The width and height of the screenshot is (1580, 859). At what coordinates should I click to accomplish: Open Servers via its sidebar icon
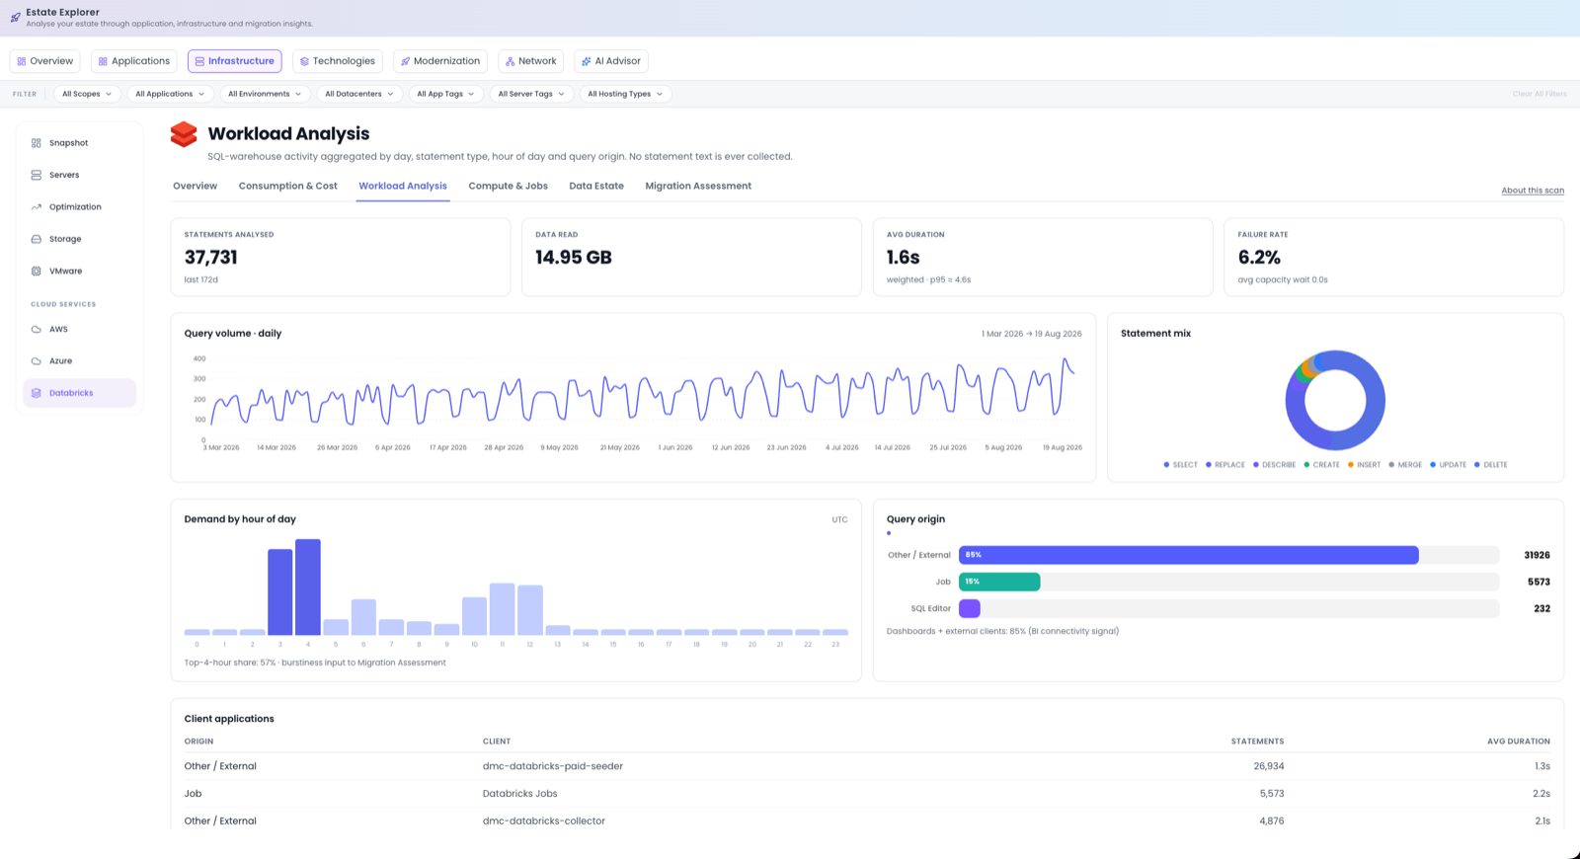tap(37, 175)
